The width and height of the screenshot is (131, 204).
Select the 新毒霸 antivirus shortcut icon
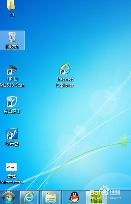coord(12,134)
